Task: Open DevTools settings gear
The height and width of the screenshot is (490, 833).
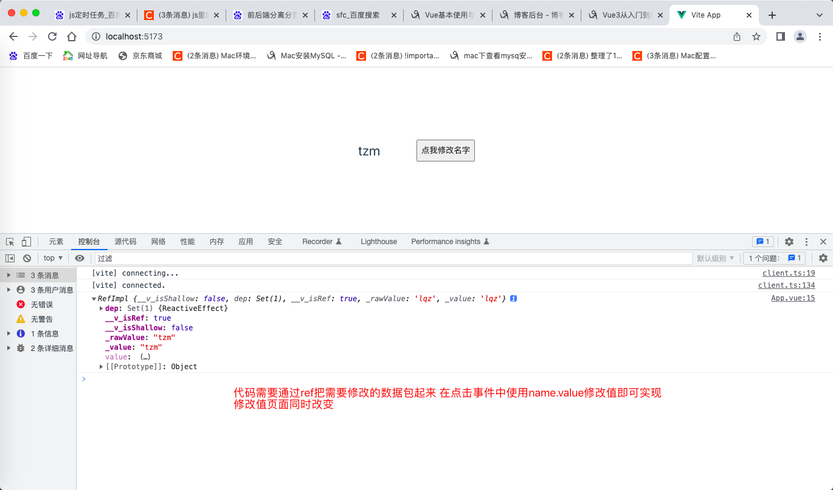Action: (789, 242)
